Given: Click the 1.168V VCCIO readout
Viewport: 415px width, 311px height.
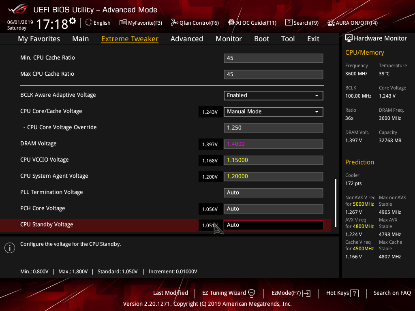Looking at the screenshot, I should [x=210, y=160].
